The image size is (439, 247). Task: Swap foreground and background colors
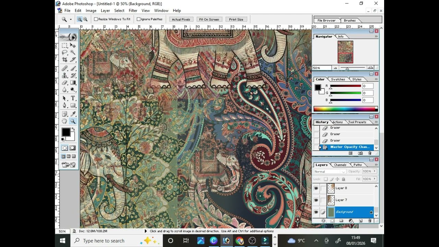pyautogui.click(x=73, y=129)
